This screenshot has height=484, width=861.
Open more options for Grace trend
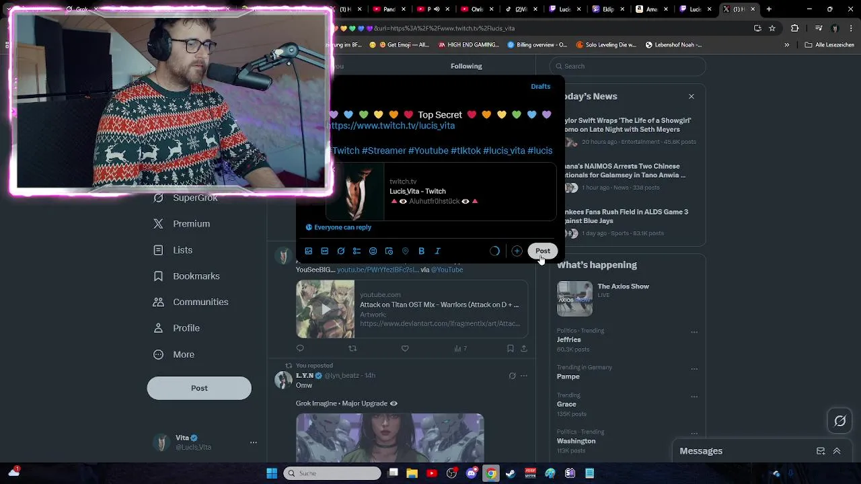pos(694,397)
